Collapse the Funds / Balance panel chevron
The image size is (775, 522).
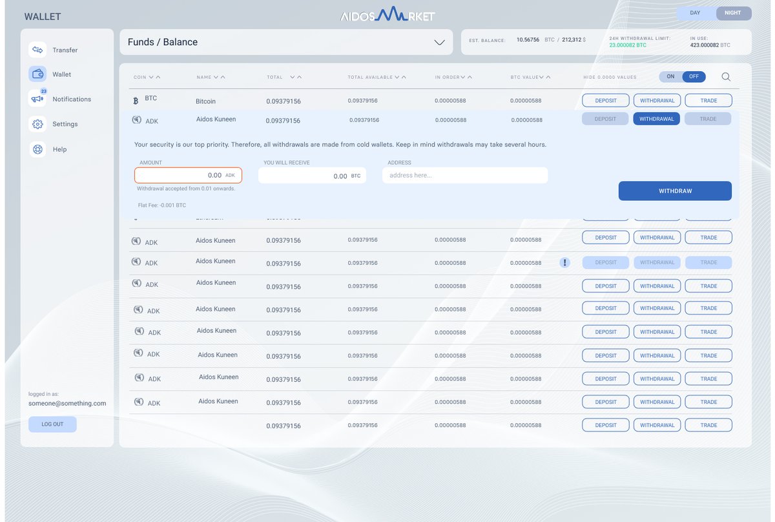[440, 42]
